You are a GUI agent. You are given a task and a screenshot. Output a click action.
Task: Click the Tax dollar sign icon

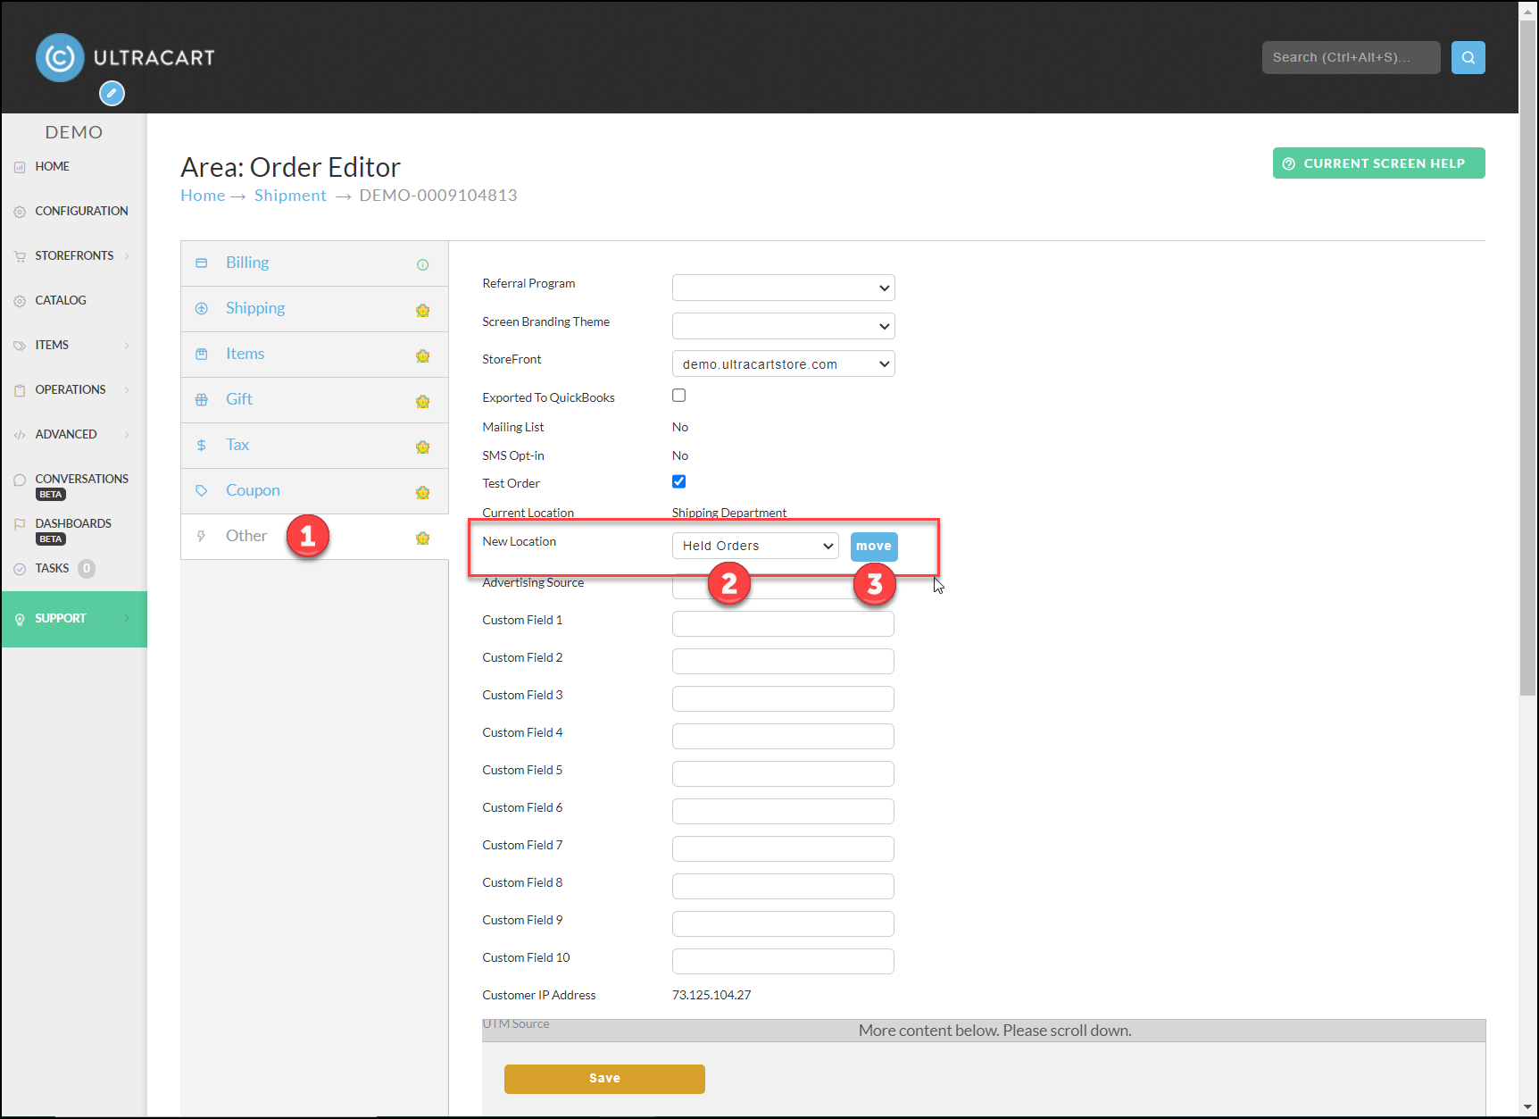(x=202, y=445)
